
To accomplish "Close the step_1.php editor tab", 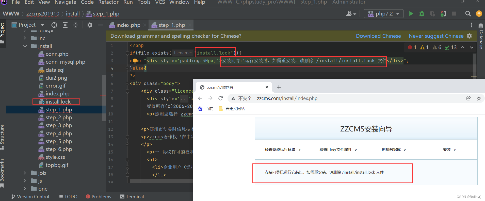I will [x=189, y=25].
